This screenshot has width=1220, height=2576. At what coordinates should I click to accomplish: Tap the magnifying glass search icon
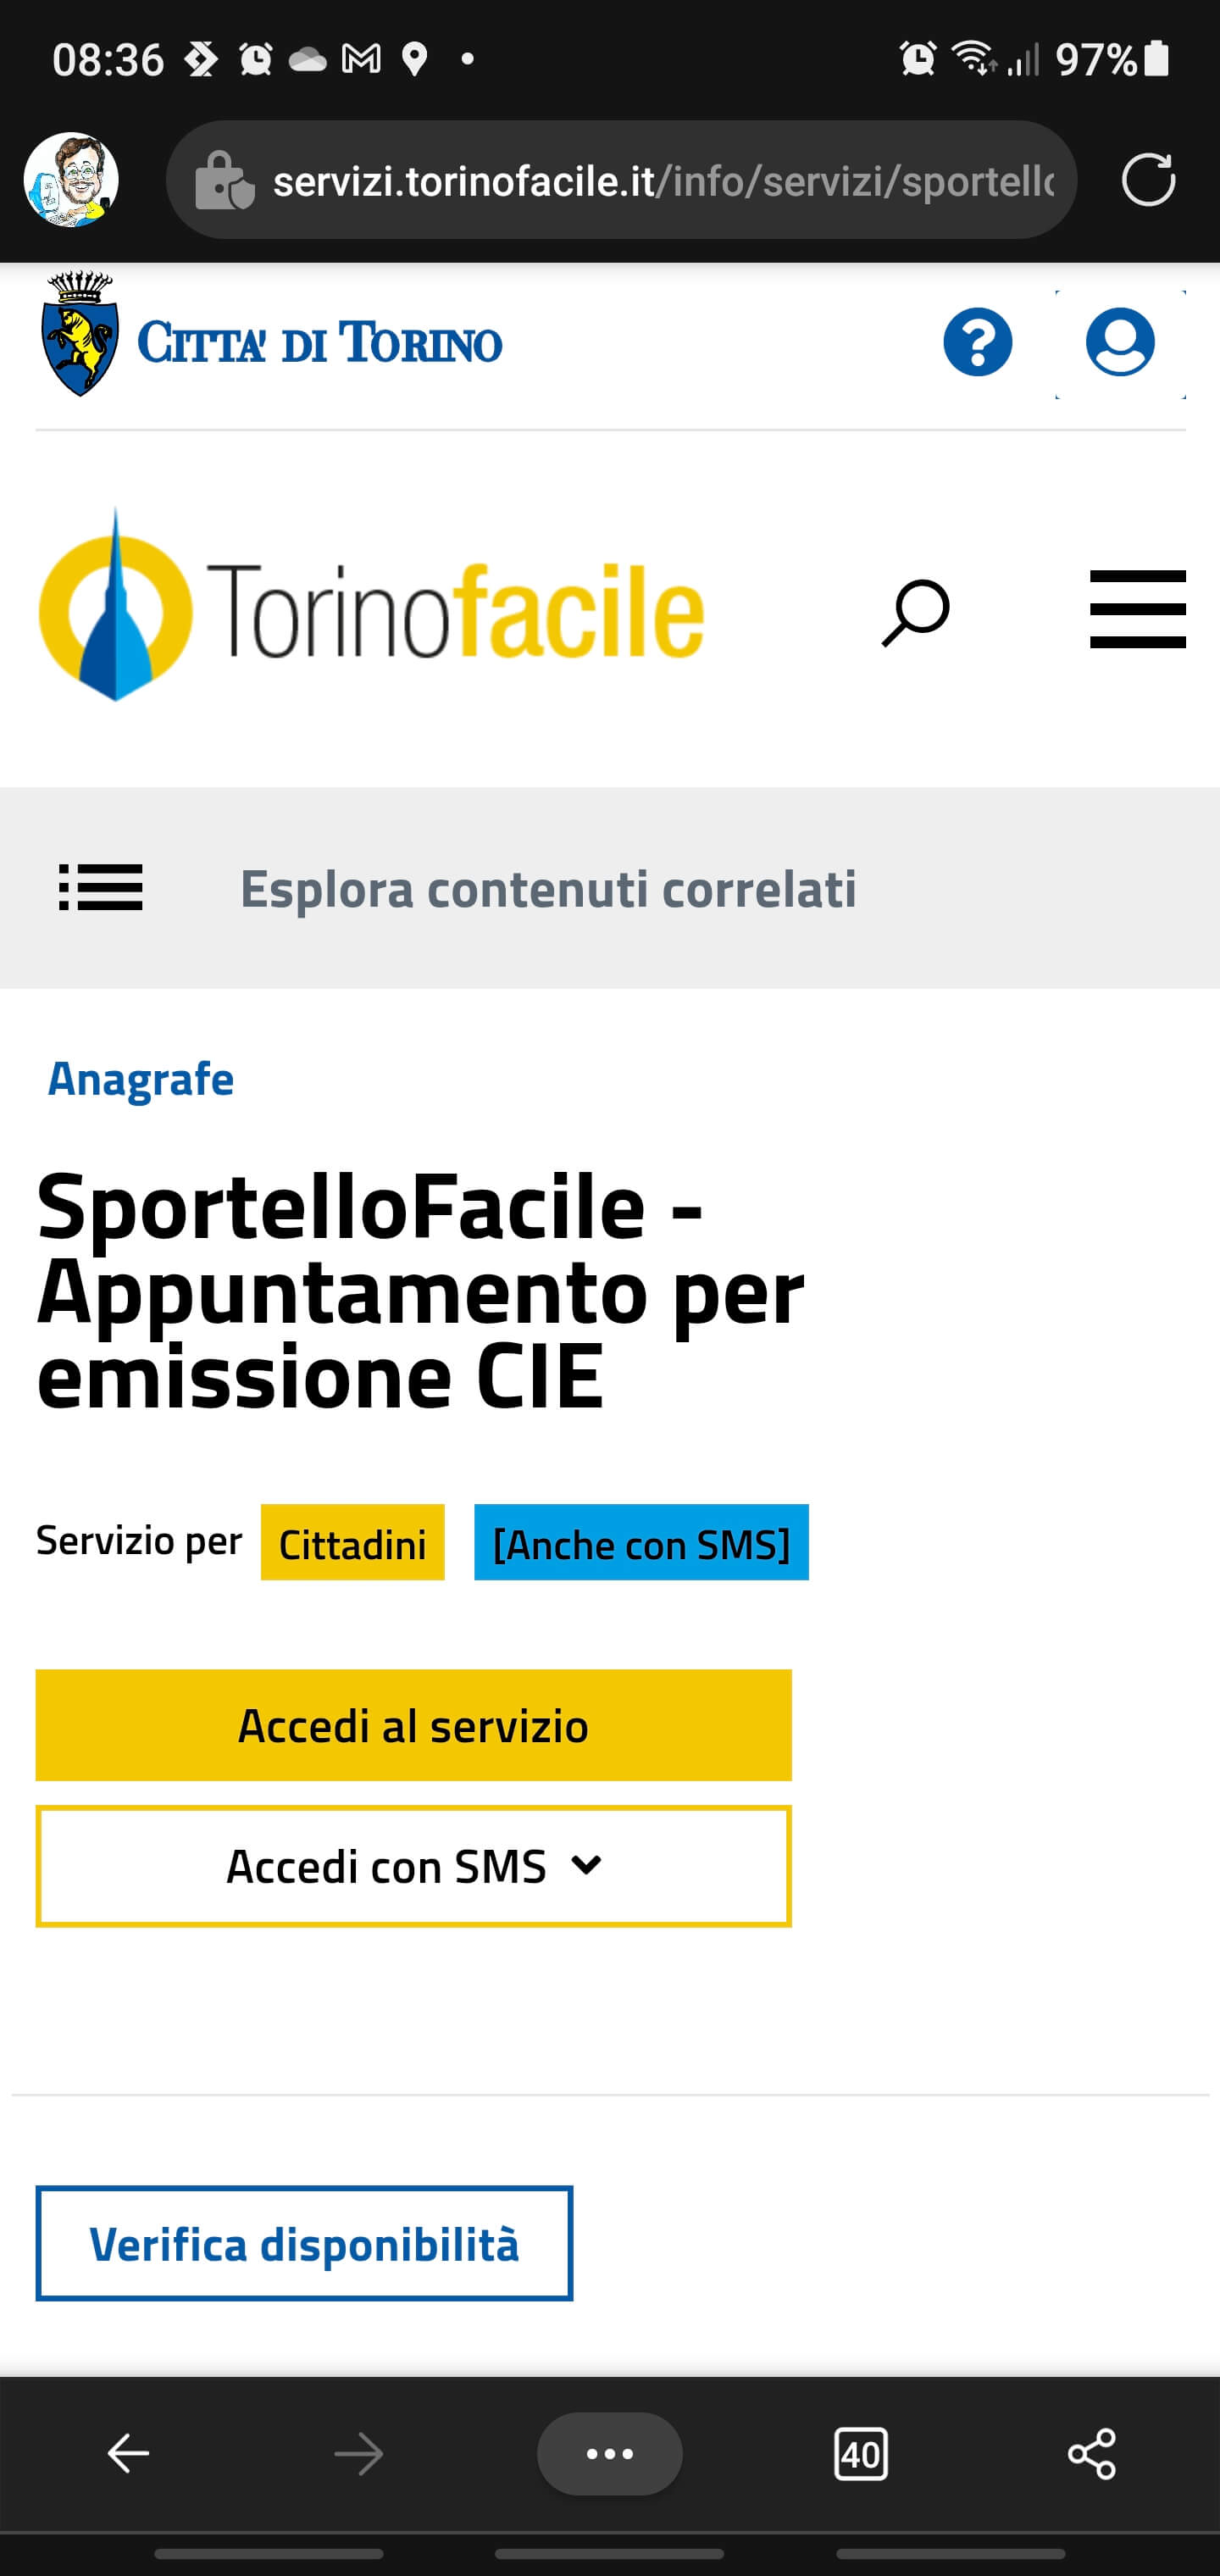click(x=915, y=611)
